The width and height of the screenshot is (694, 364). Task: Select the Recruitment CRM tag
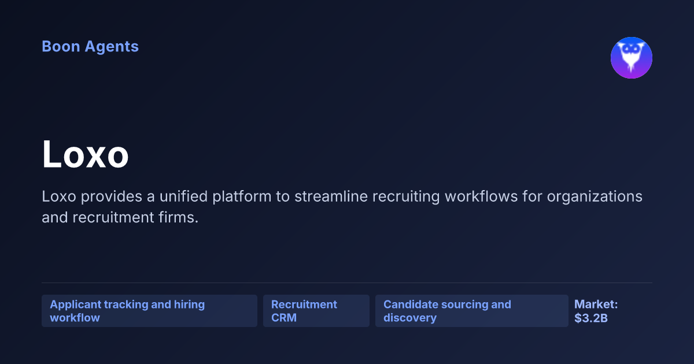click(316, 311)
